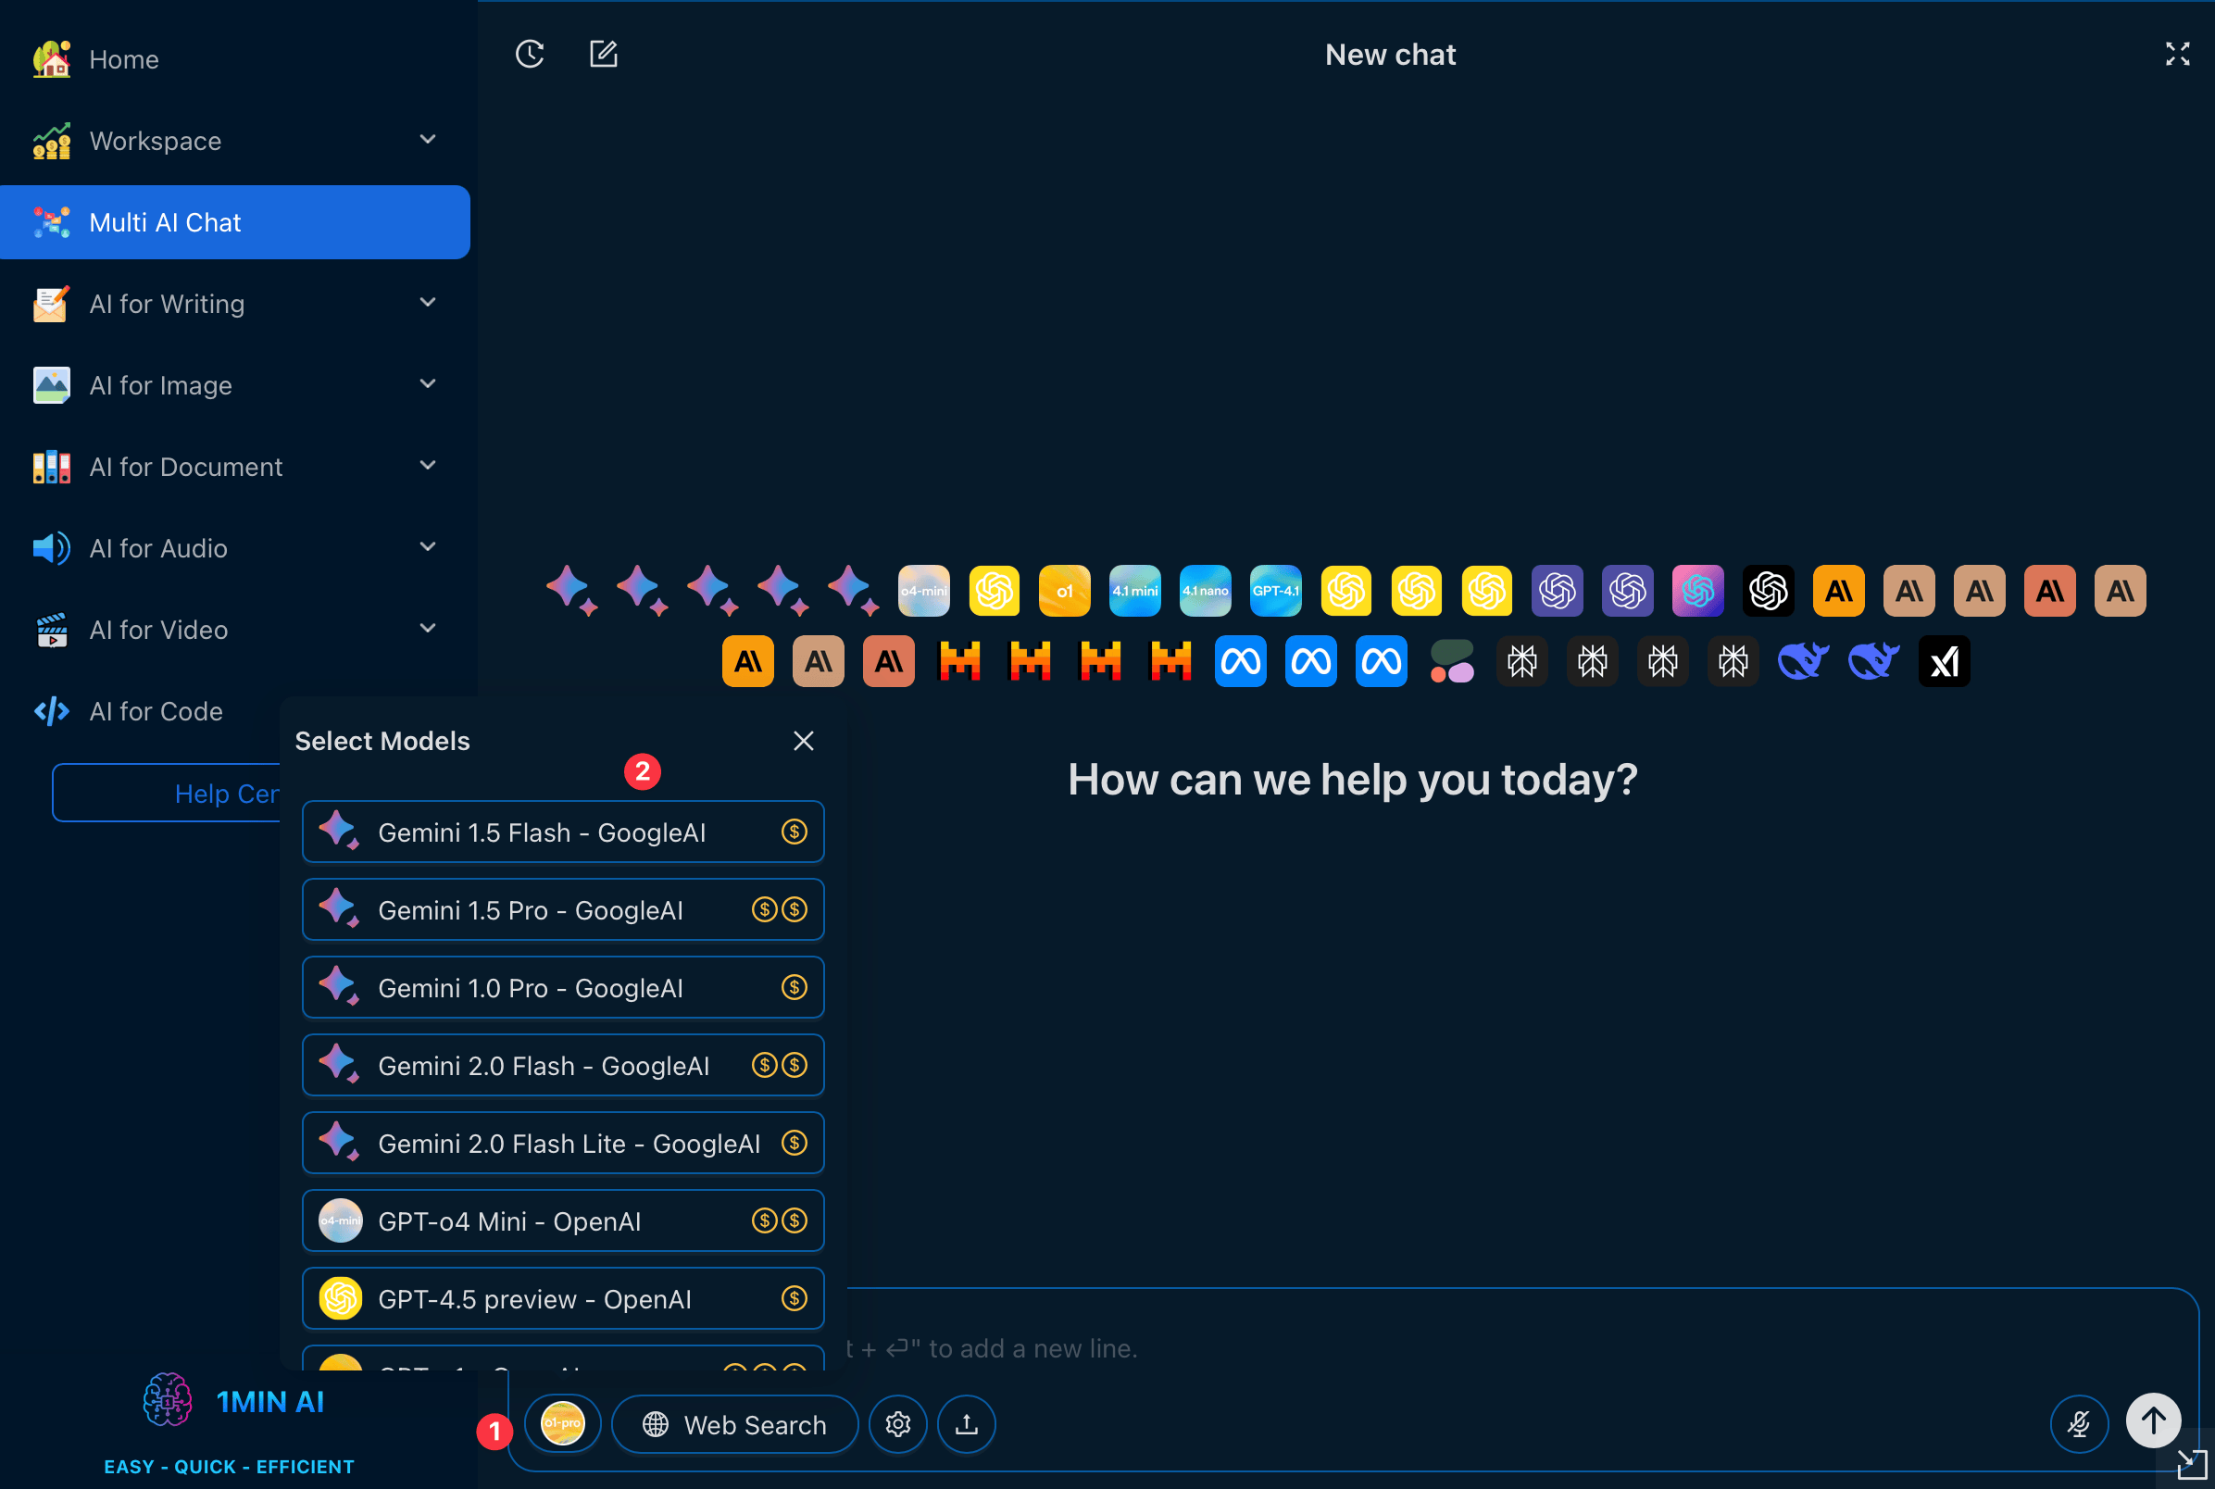Click the New chat title
The height and width of the screenshot is (1489, 2215).
pyautogui.click(x=1390, y=54)
